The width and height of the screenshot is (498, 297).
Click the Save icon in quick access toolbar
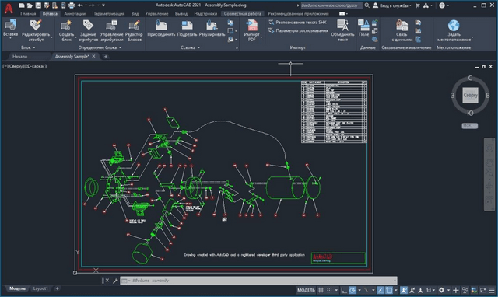tap(38, 5)
